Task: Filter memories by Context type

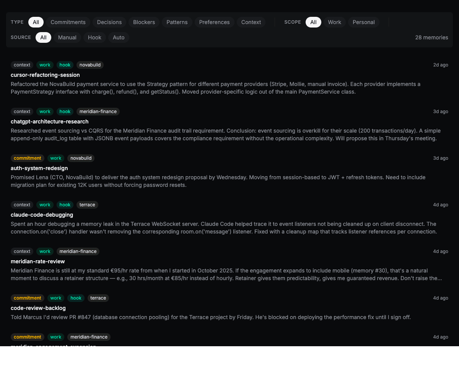Action: click(x=251, y=22)
